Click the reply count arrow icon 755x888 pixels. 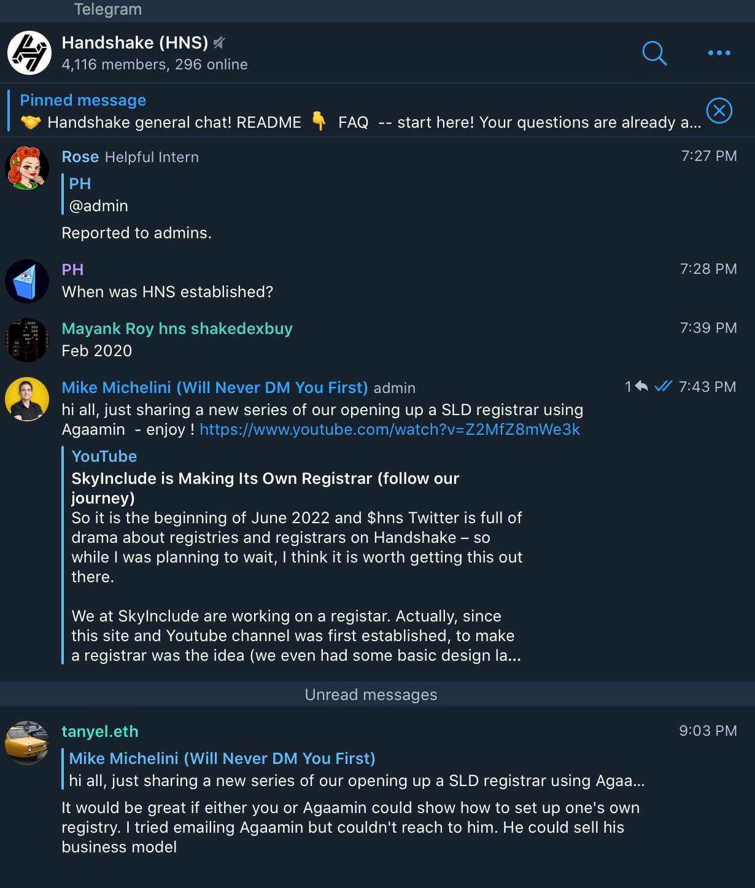coord(641,386)
